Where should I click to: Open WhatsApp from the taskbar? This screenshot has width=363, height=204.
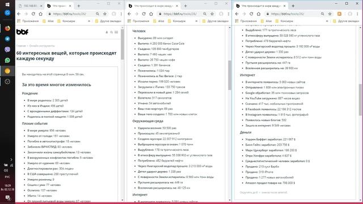(x=7, y=60)
